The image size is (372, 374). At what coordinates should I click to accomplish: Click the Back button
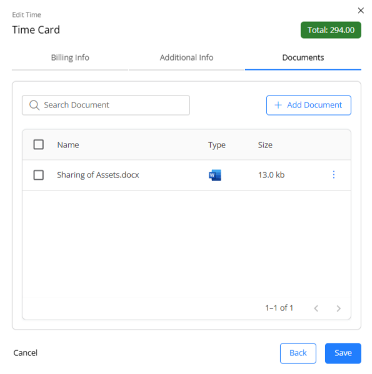298,353
